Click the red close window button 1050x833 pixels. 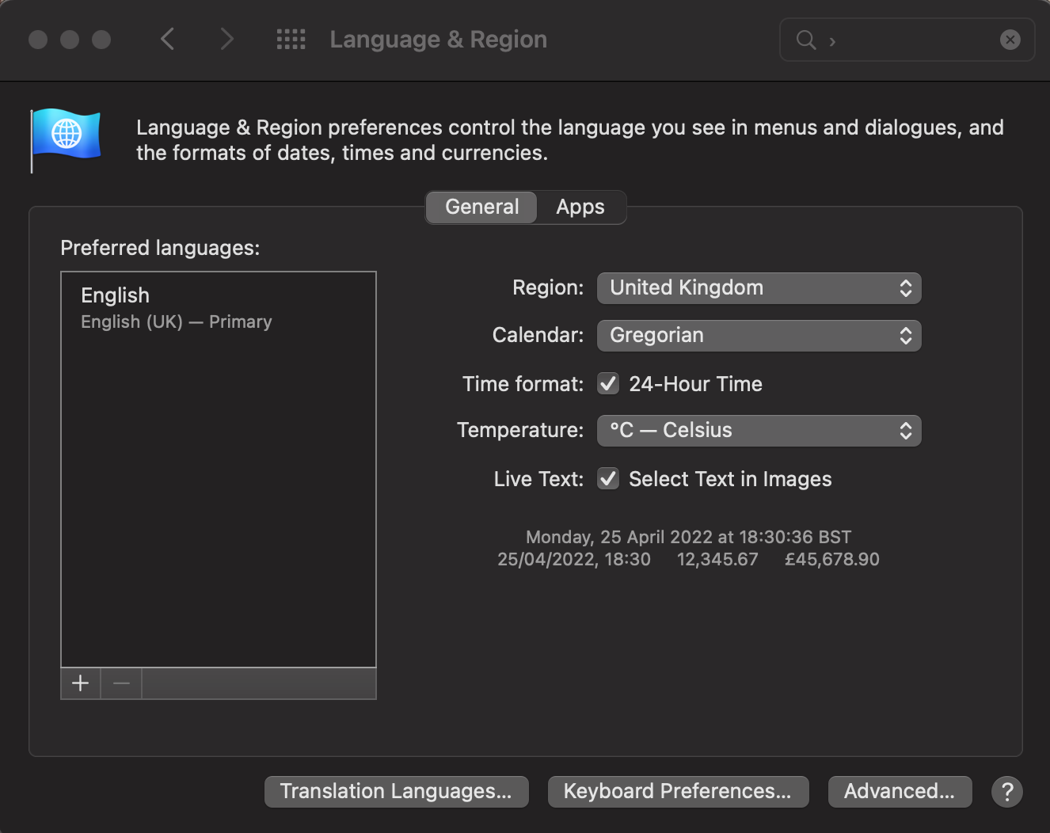click(x=38, y=40)
